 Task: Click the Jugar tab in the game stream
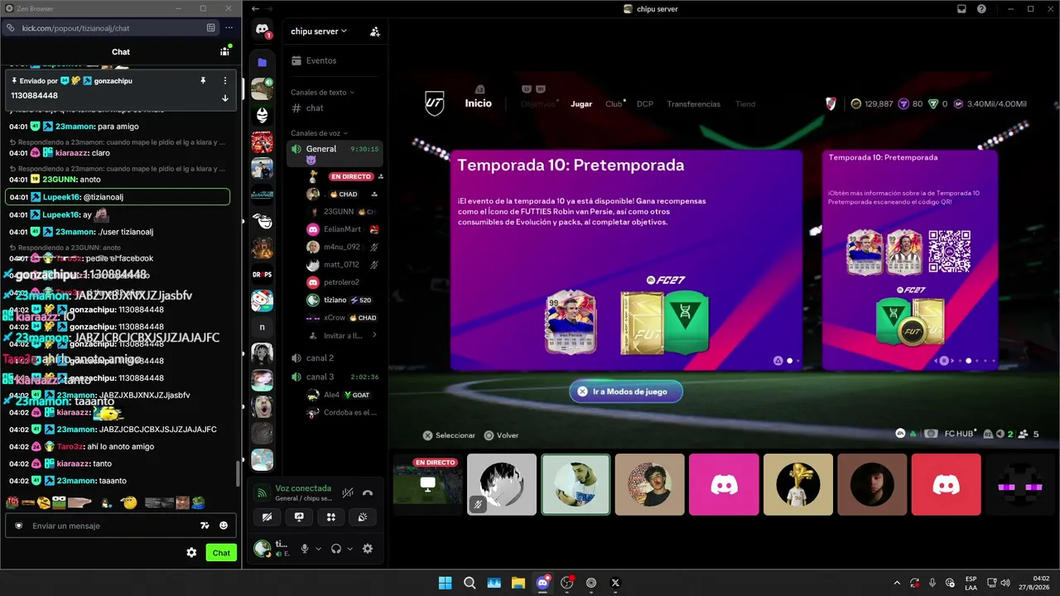click(x=581, y=104)
